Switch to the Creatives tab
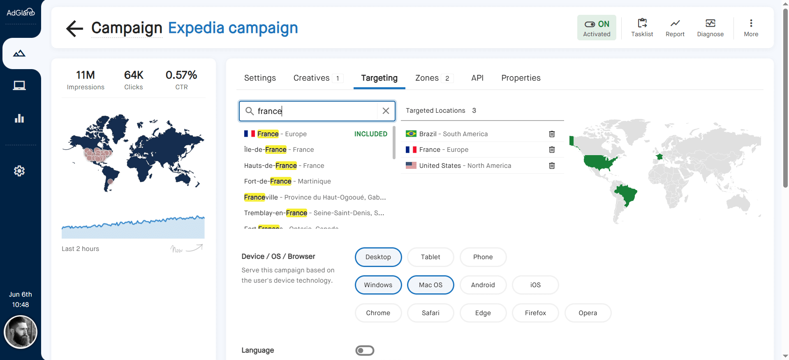 tap(311, 78)
